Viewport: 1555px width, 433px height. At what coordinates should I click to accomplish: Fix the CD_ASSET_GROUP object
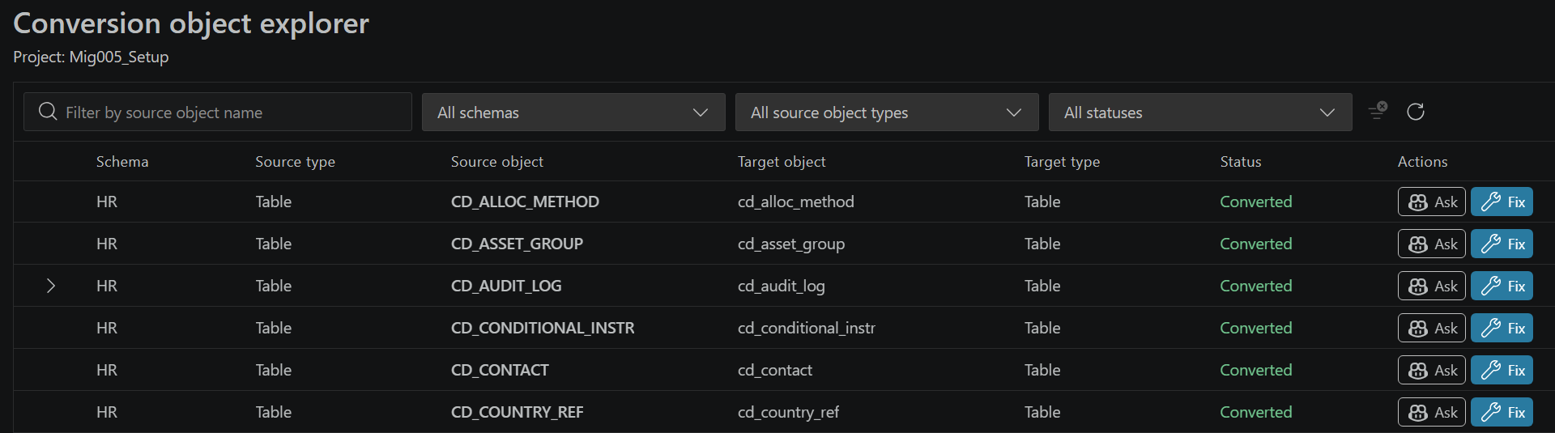(1502, 244)
